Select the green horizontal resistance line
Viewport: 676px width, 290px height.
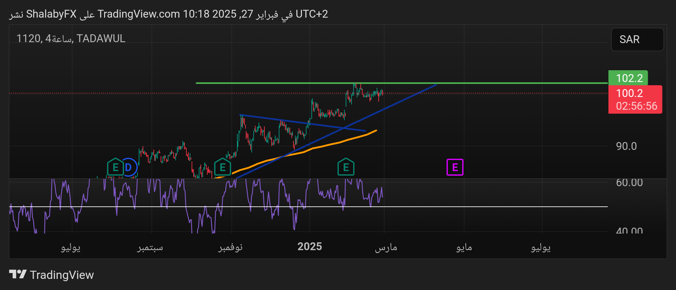pos(490,83)
